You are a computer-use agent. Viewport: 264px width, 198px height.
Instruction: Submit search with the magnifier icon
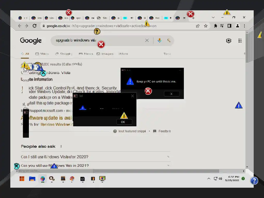tap(169, 40)
